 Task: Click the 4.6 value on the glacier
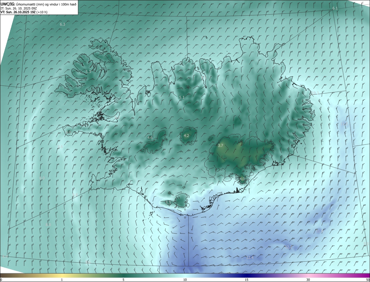click(x=150, y=138)
